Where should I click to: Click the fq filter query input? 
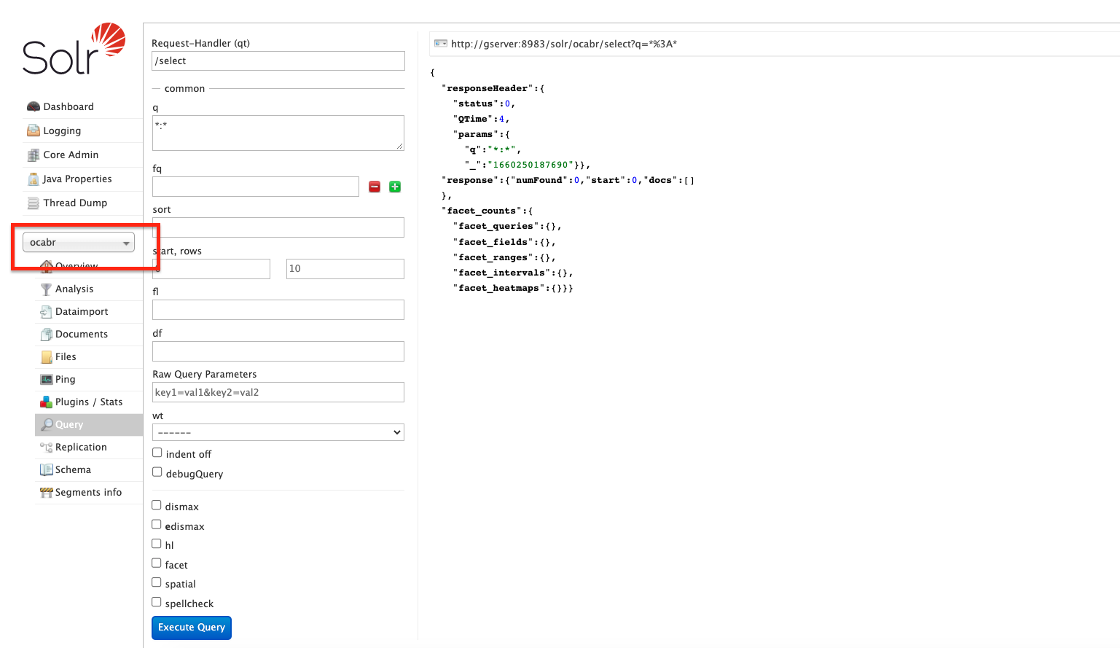256,187
